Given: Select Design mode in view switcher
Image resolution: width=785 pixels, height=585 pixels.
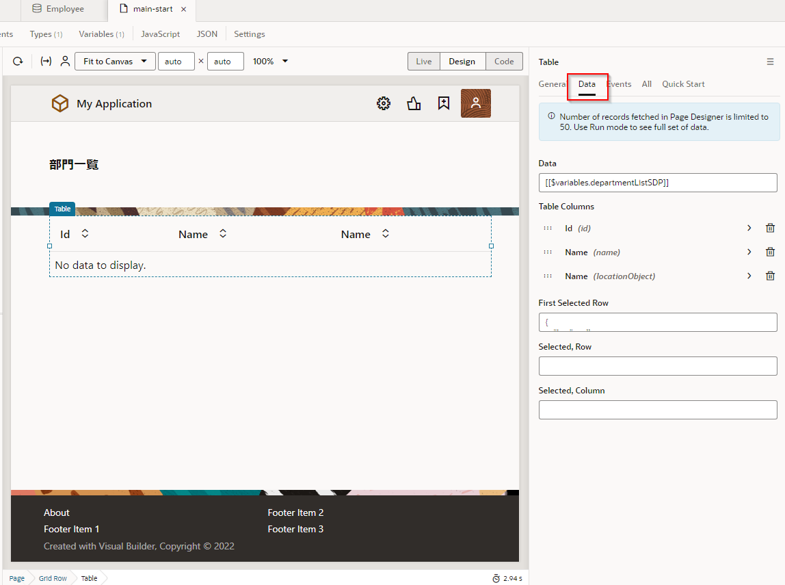Looking at the screenshot, I should (x=462, y=62).
